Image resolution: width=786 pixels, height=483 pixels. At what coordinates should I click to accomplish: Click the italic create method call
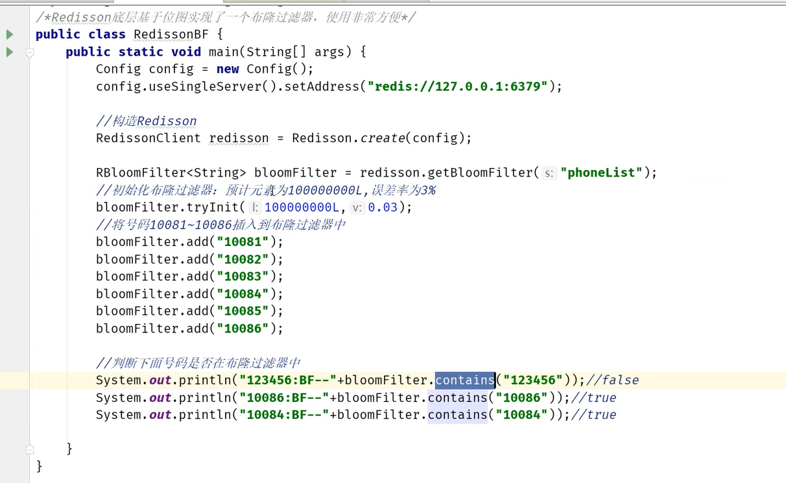383,138
